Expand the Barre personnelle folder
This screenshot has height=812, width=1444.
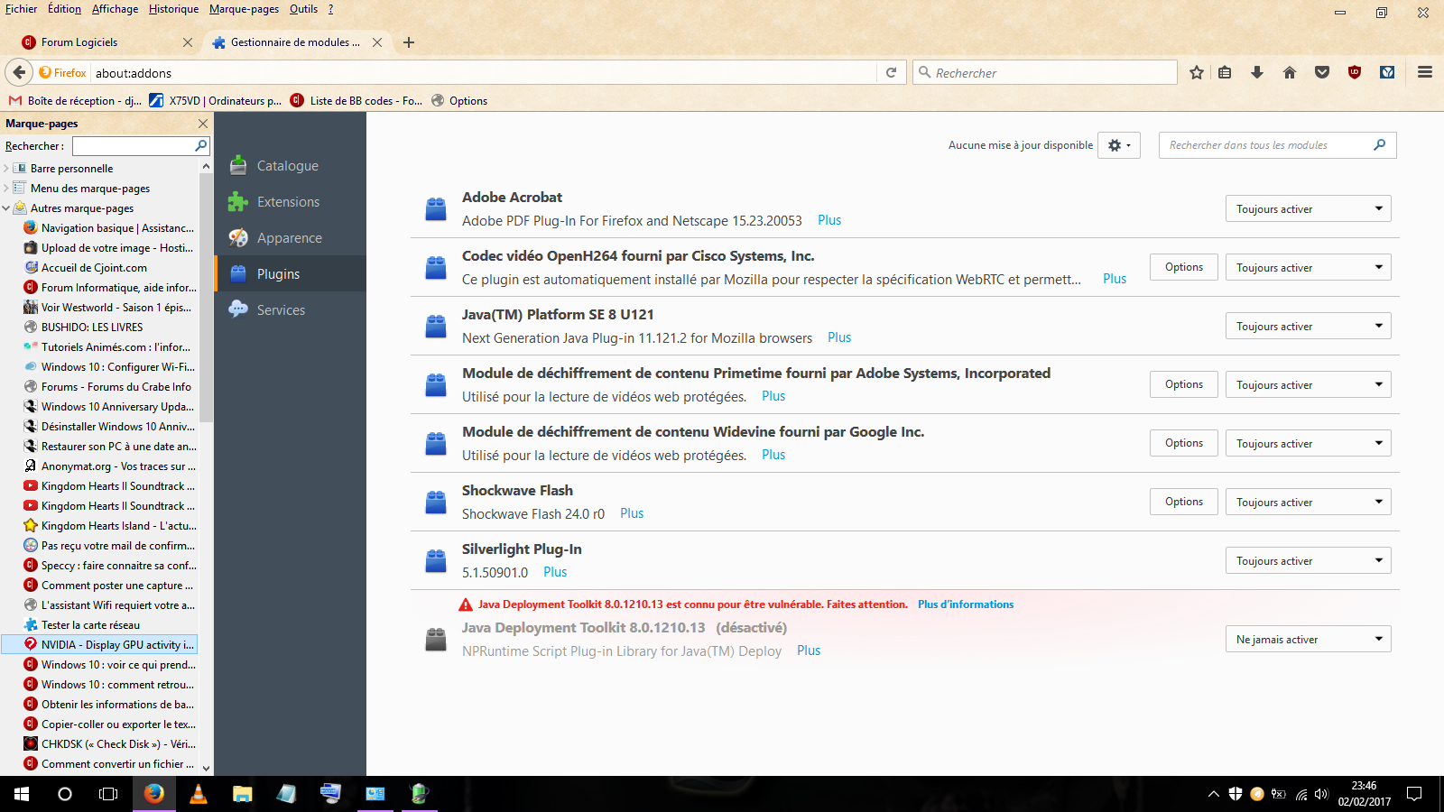[6, 169]
